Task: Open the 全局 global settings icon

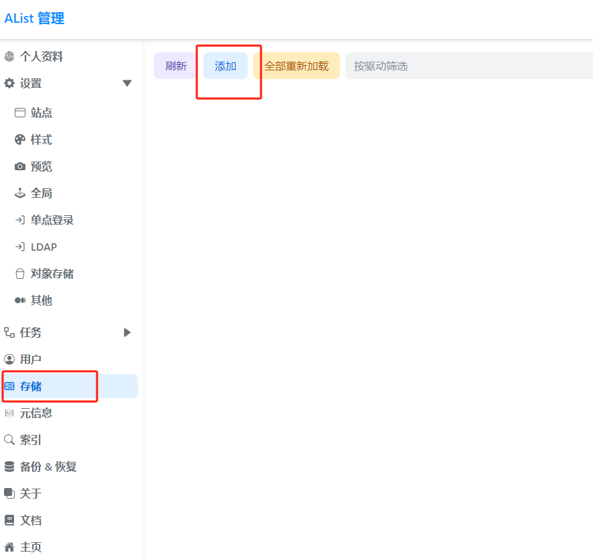Action: coord(20,193)
